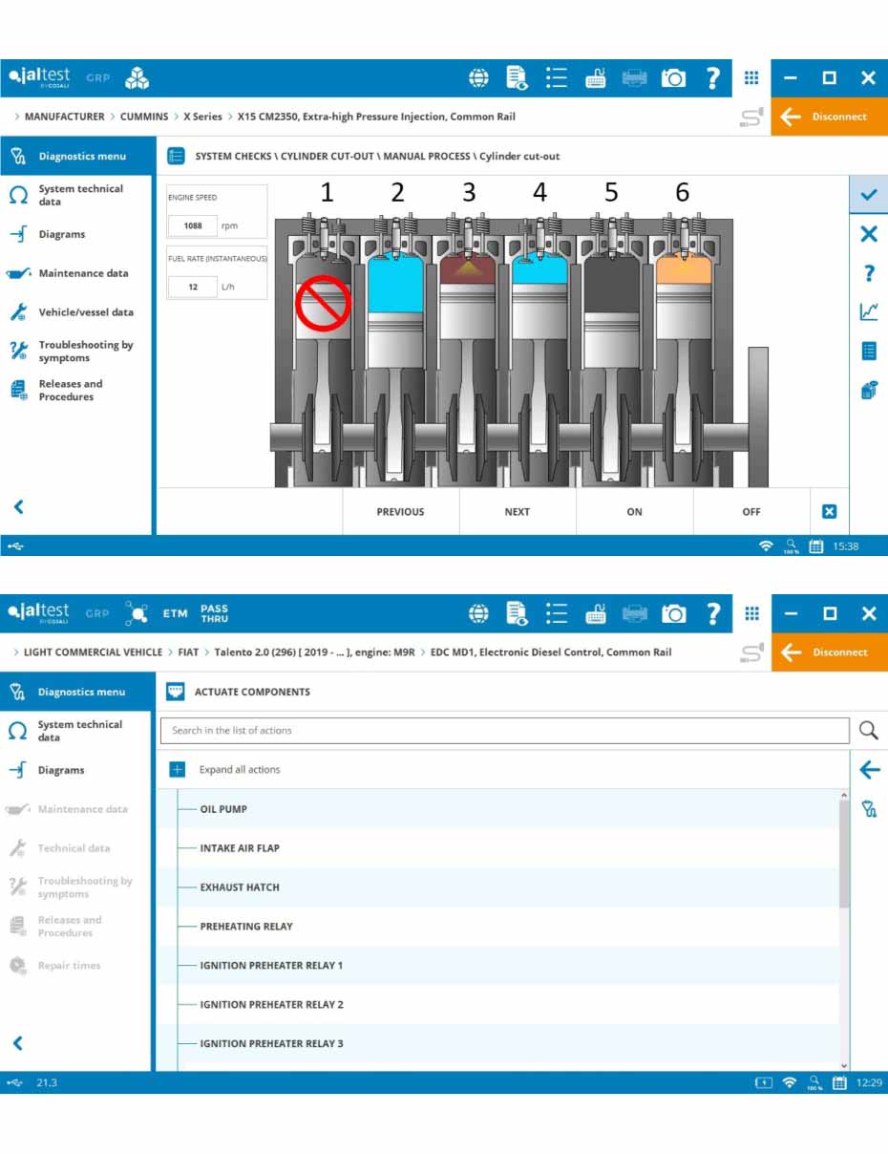Click the camera icon in the Fiat window toolbar

tap(673, 614)
